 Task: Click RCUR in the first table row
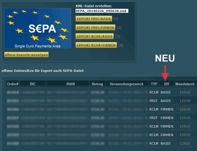[x=154, y=92]
